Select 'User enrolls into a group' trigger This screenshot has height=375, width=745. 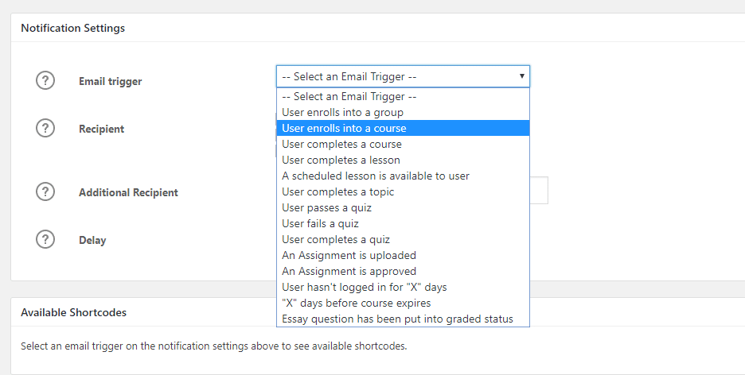tap(342, 113)
